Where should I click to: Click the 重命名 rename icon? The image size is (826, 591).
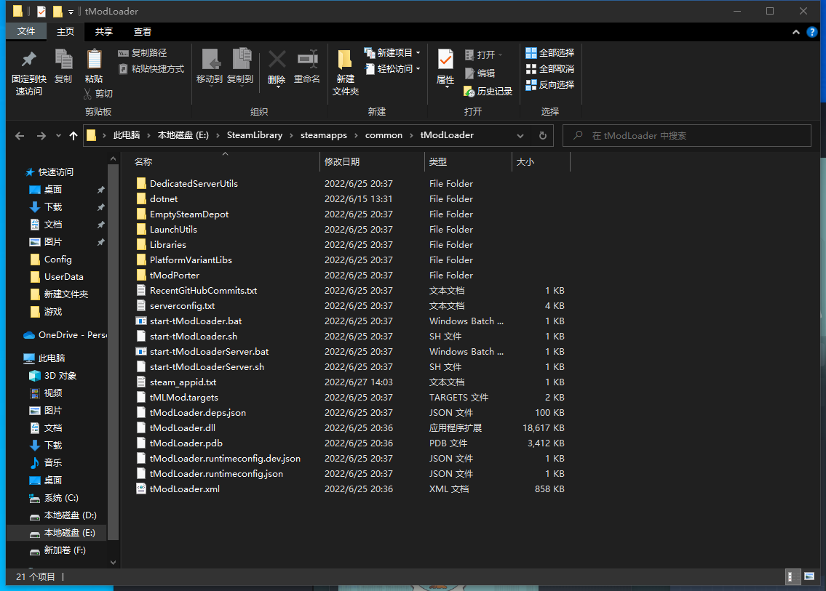click(x=307, y=60)
